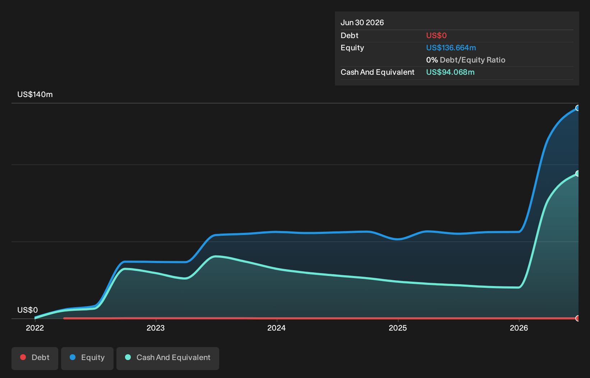The image size is (590, 378).
Task: Click the 2026 x-axis label
Action: click(519, 328)
